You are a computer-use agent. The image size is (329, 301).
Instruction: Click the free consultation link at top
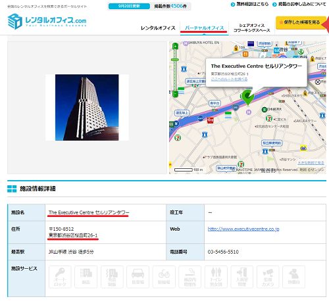[250, 4]
